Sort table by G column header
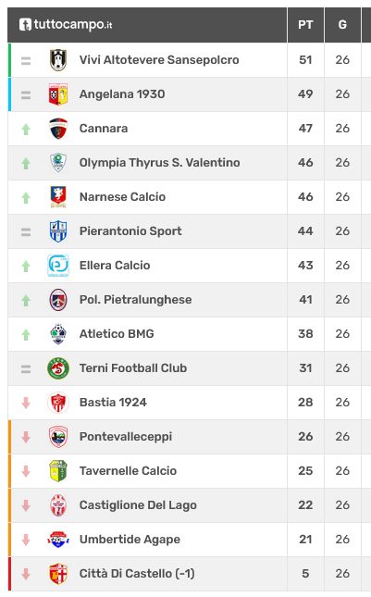371x597 pixels. (342, 25)
